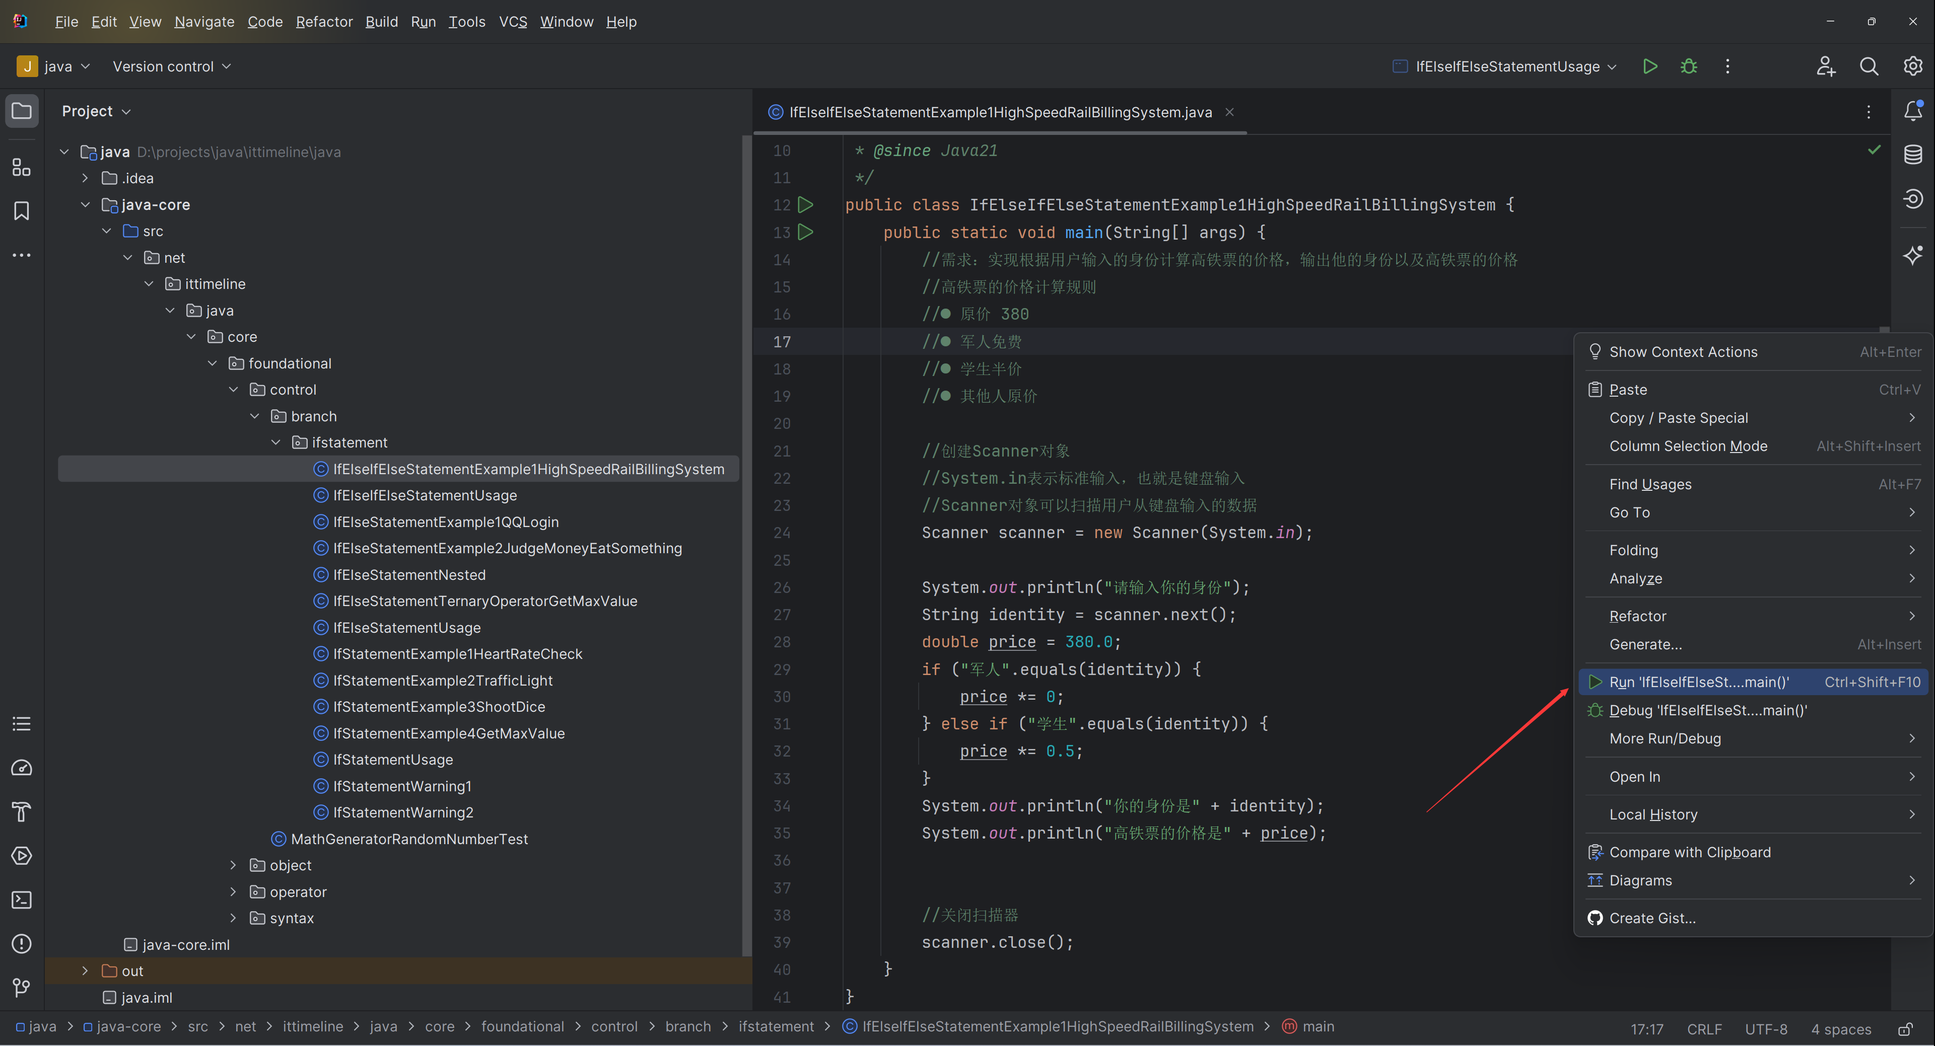The width and height of the screenshot is (1935, 1046).
Task: Open the Problems tool window
Action: click(22, 943)
